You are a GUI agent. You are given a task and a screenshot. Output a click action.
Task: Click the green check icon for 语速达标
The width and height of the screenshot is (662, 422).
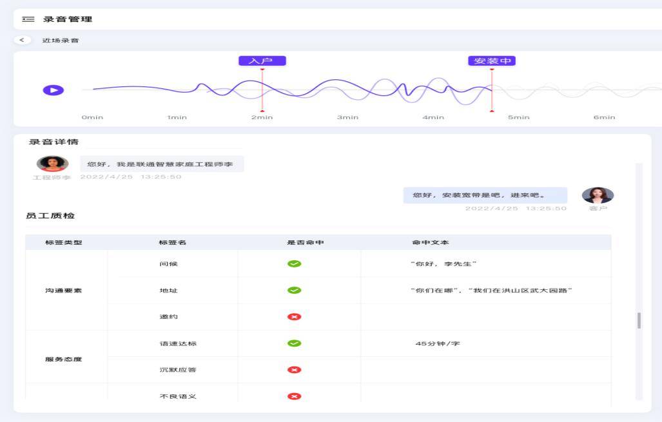(295, 343)
